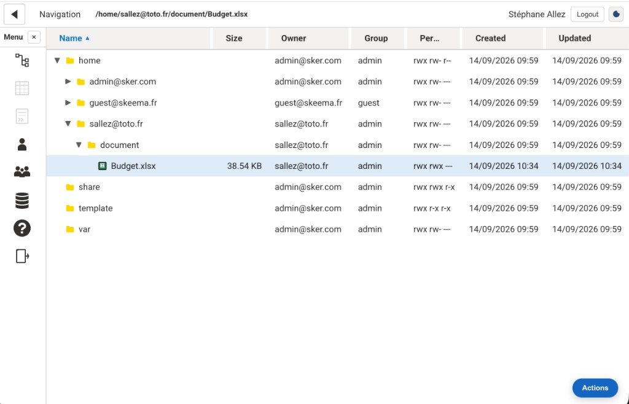The width and height of the screenshot is (629, 404).
Task: Click the file path /home/sallez@toto.fr/document/Budget.xlsx
Action: click(171, 15)
